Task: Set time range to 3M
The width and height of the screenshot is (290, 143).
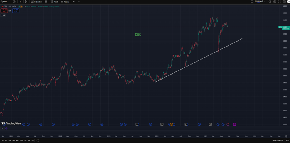Action: (x=13, y=141)
